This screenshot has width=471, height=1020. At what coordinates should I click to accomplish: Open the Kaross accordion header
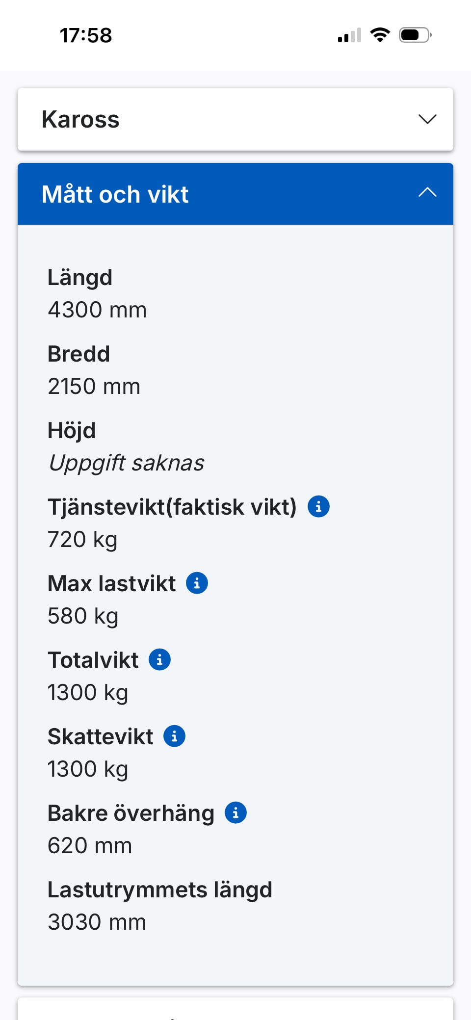(235, 119)
